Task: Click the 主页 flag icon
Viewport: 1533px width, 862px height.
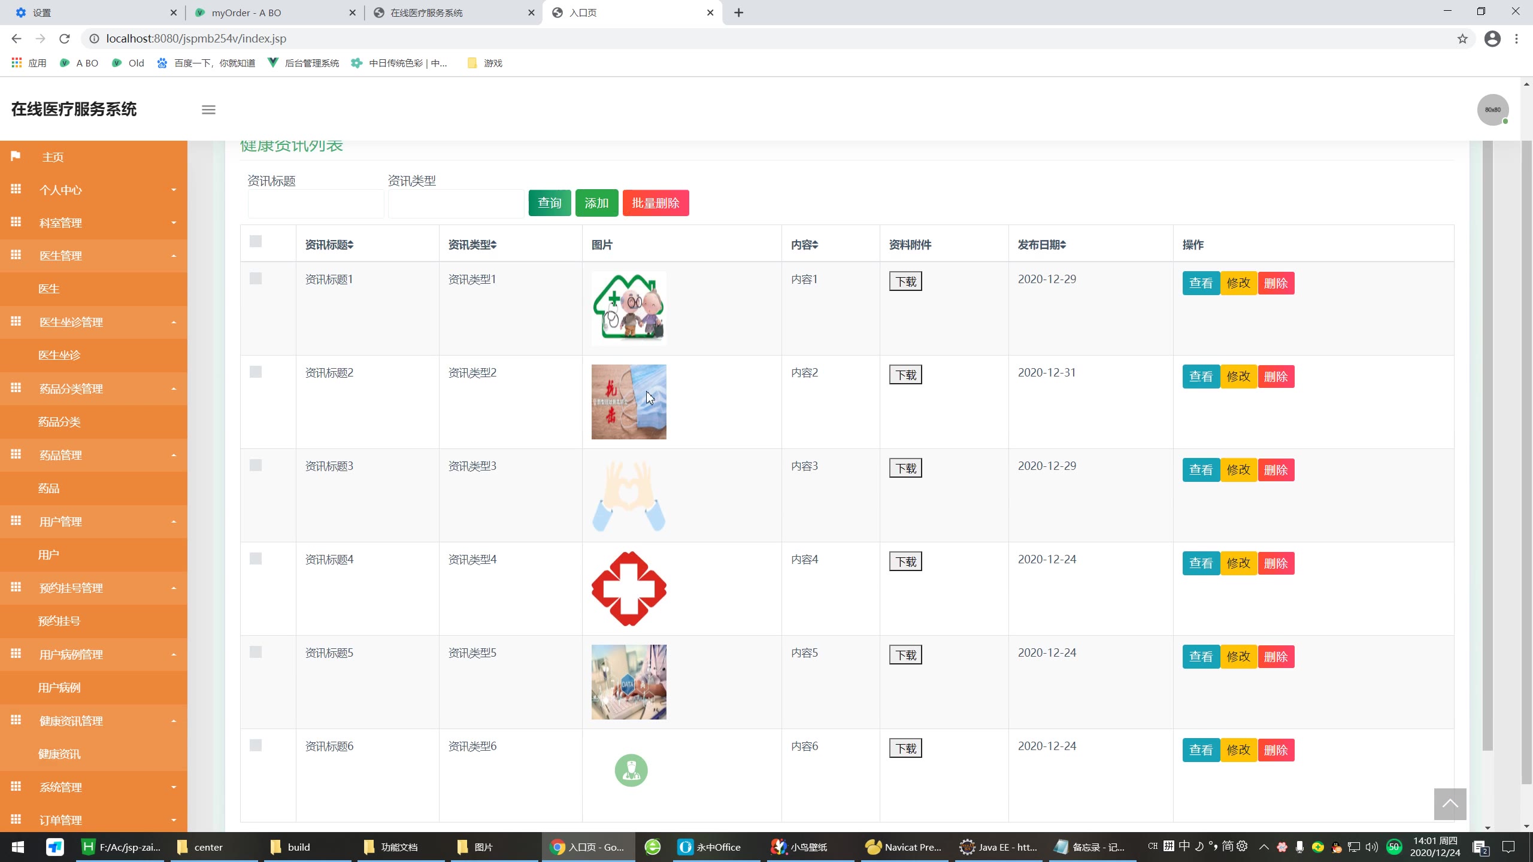Action: [16, 156]
